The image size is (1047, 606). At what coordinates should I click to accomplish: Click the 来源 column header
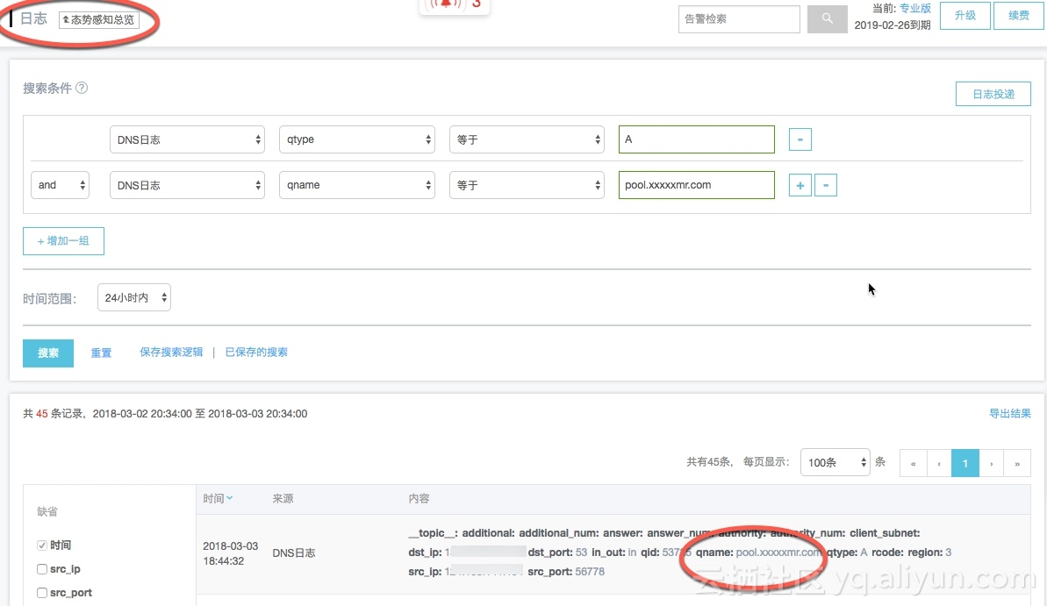click(283, 498)
